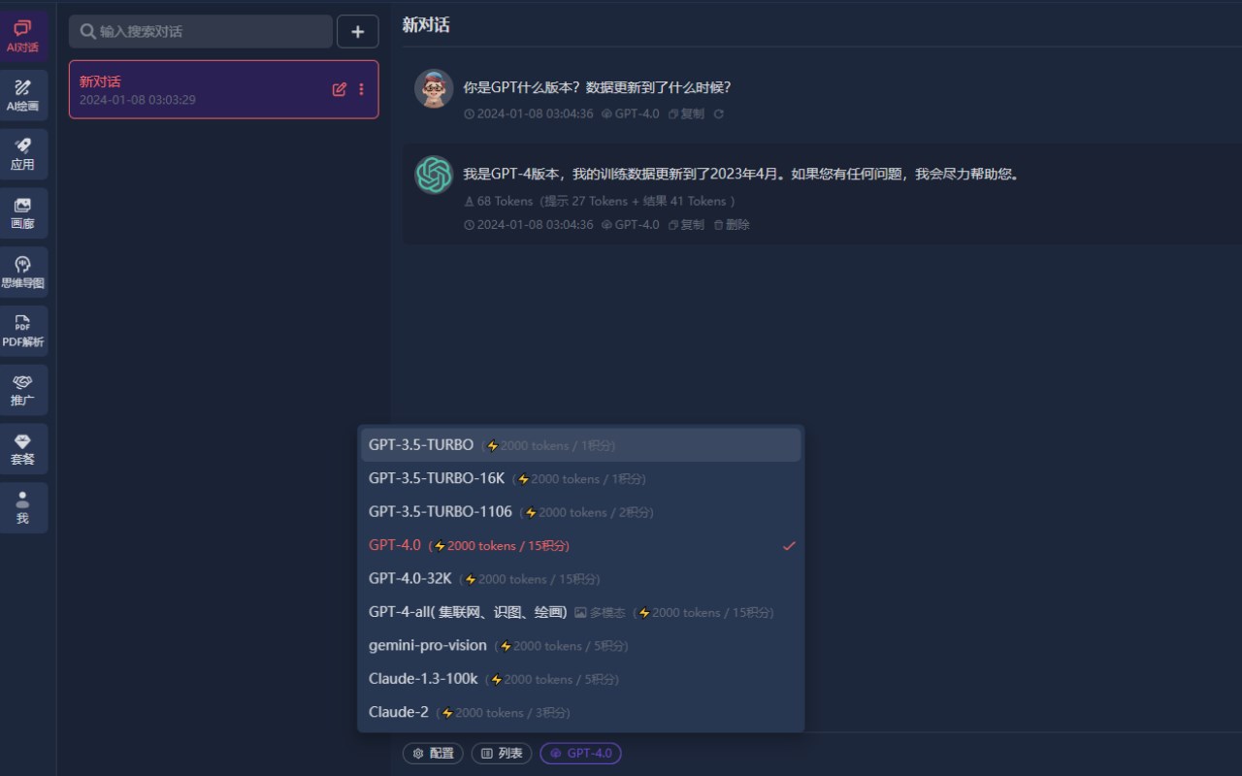Click the 68 Tokens usage text
Viewport: 1242px width, 776px height.
coord(505,202)
